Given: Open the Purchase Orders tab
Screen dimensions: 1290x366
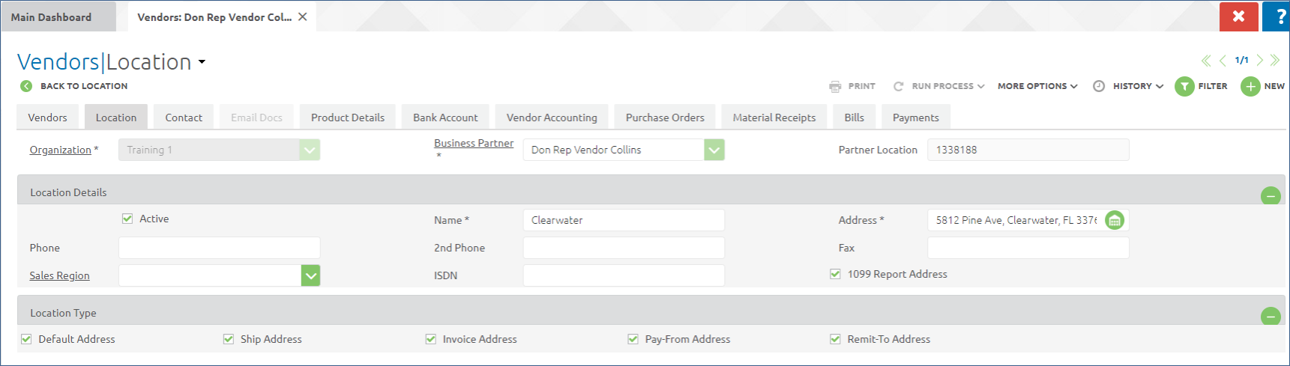Looking at the screenshot, I should pos(665,118).
